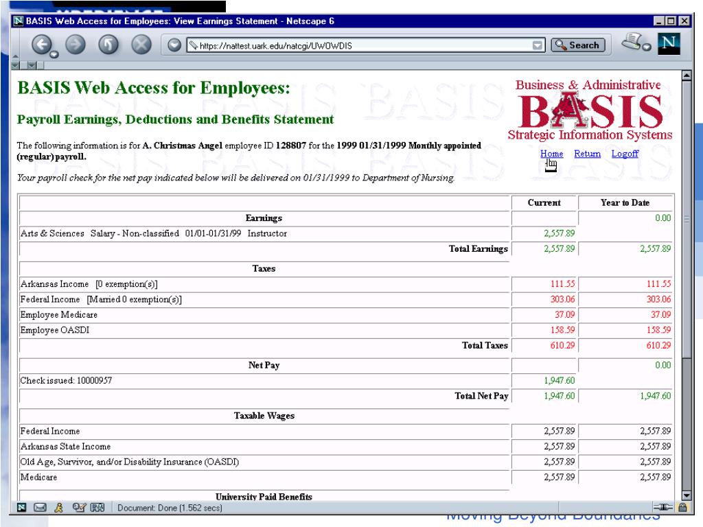Click the 'Old Age, Survivor, and/or Disability Insurance' label
Screen dimensions: 703x527
(130, 462)
